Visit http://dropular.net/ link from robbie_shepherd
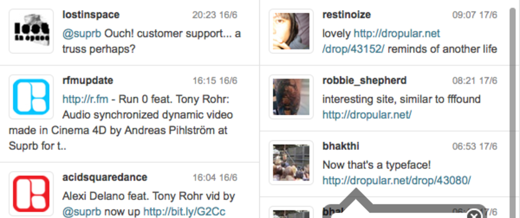This screenshot has width=520, height=218. (x=367, y=115)
